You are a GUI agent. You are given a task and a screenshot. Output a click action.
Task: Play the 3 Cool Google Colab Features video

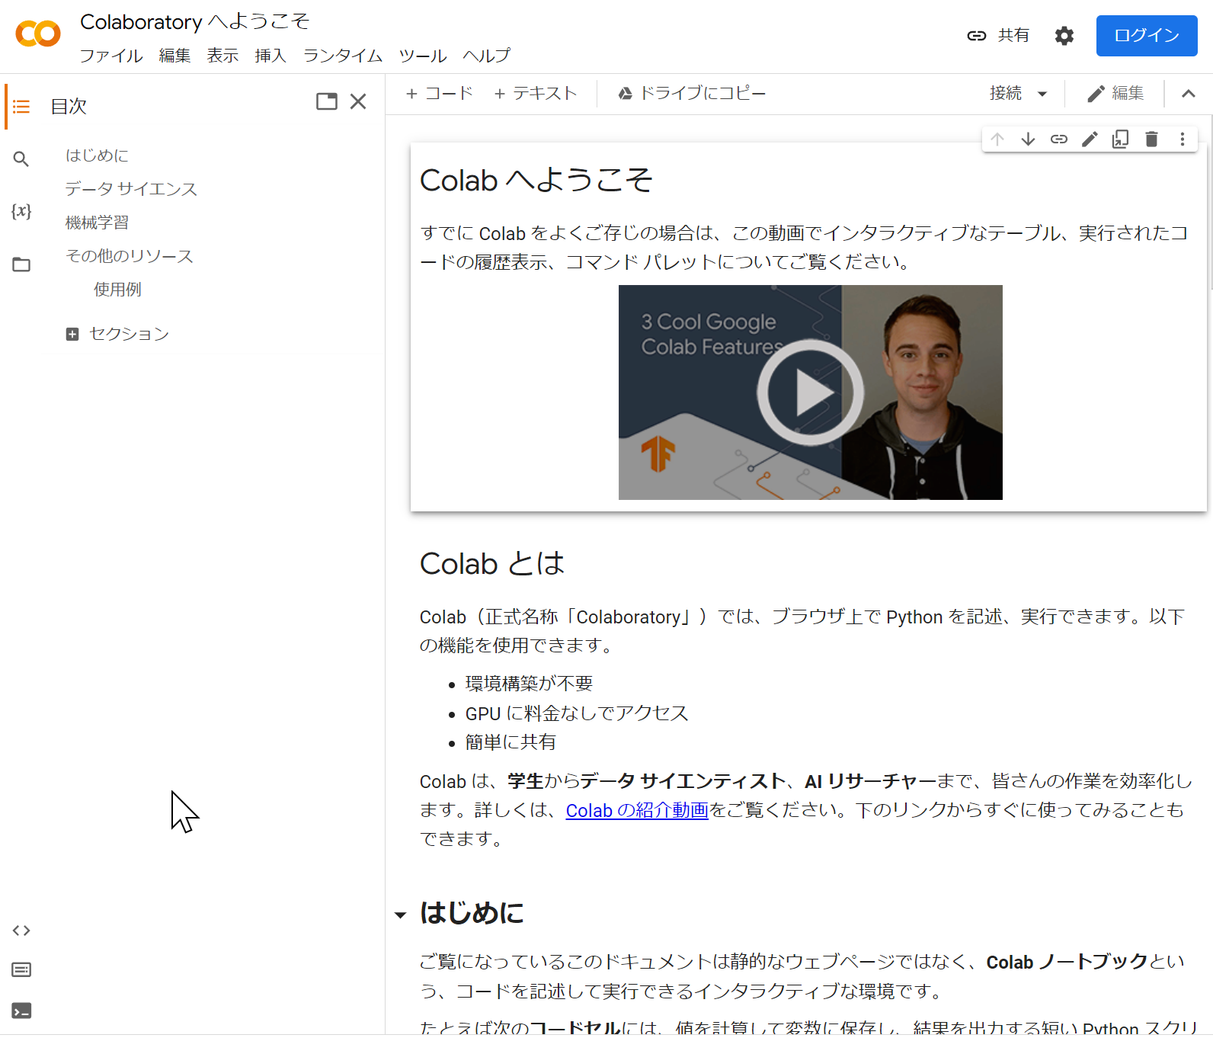pos(811,392)
